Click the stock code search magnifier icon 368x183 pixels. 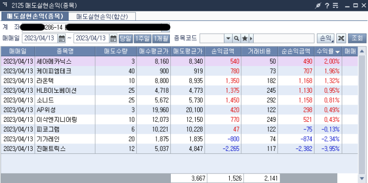pos(237,38)
